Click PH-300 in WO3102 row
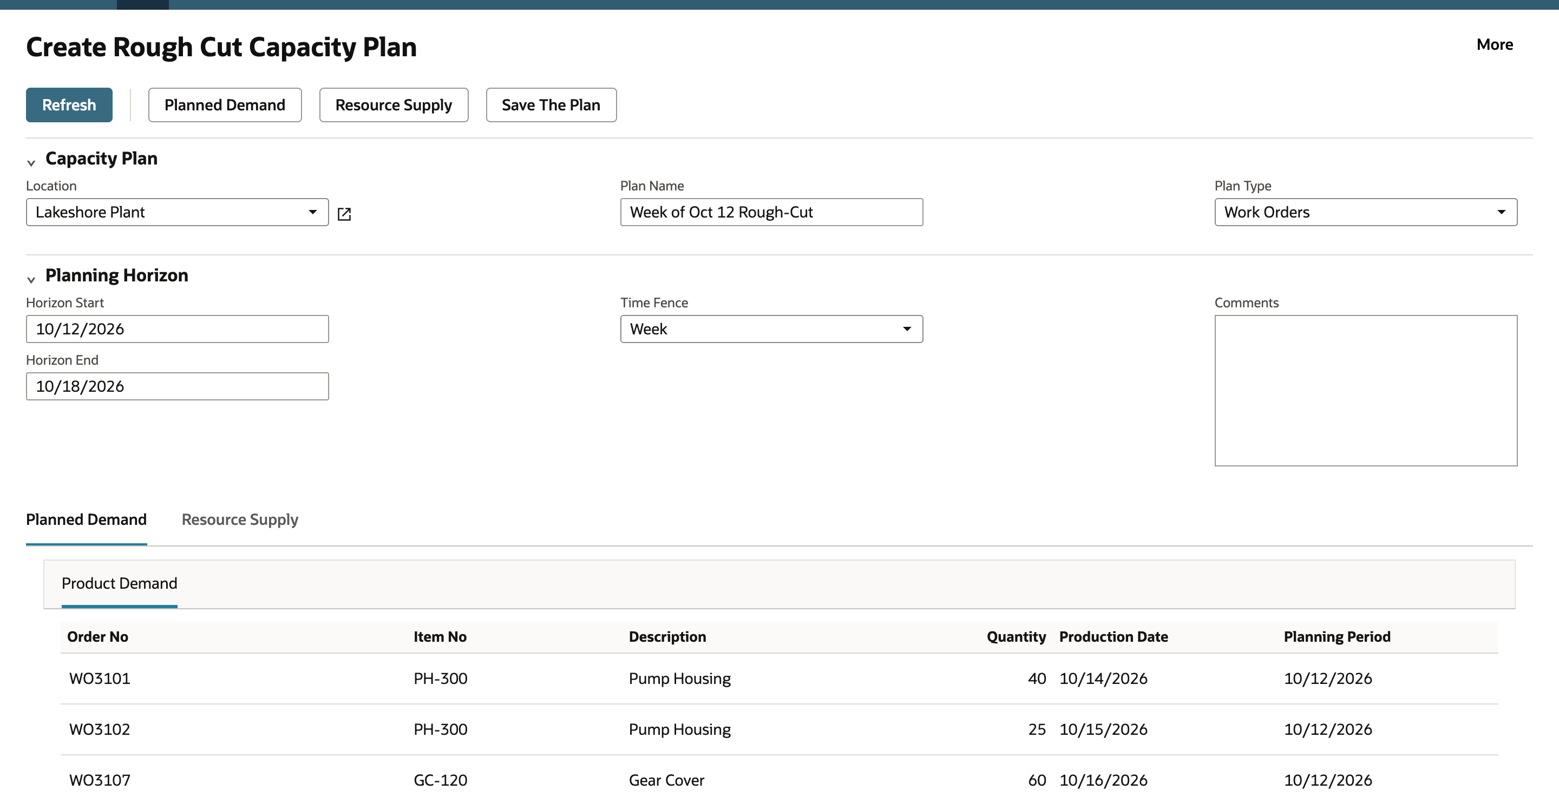This screenshot has height=803, width=1559. click(x=440, y=729)
